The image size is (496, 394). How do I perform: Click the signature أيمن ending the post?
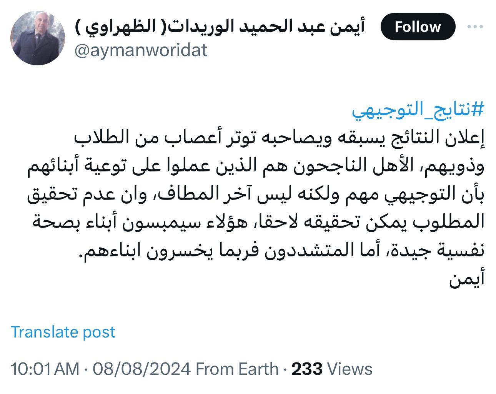(467, 278)
